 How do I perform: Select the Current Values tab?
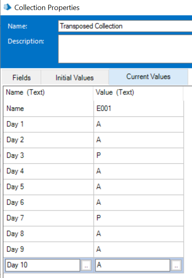148,77
